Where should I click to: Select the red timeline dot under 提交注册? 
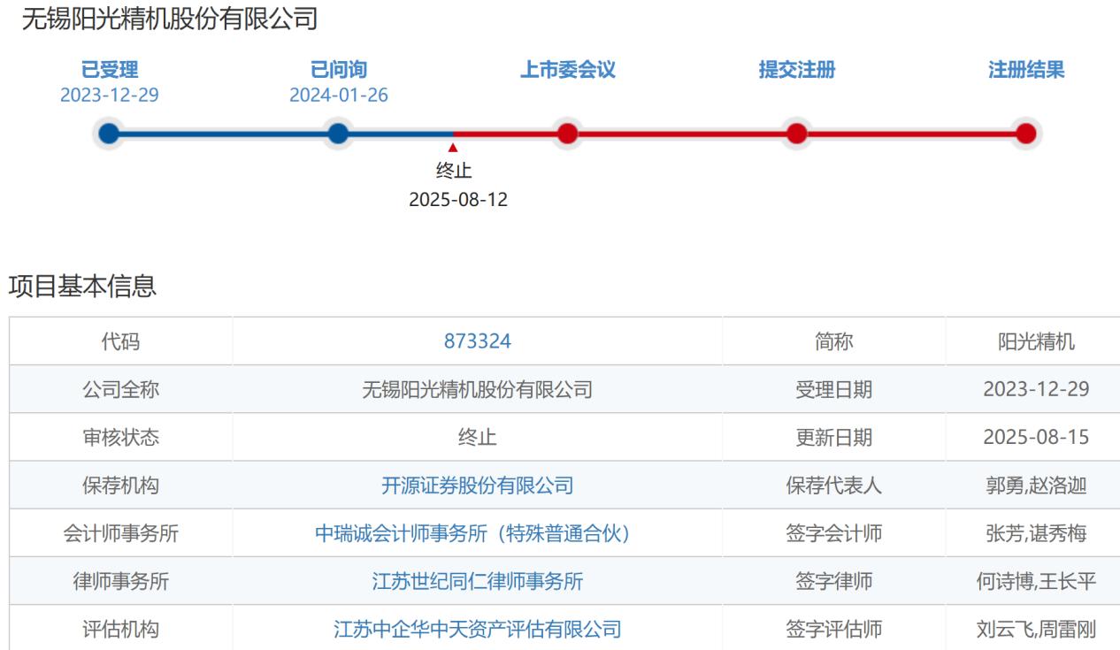(797, 134)
